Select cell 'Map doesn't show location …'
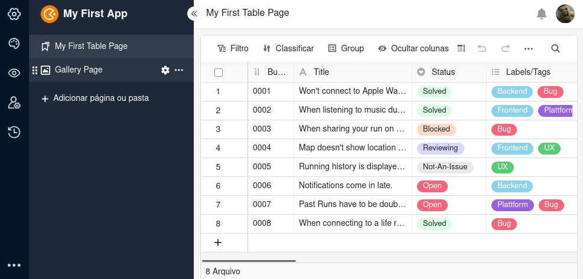 point(353,147)
